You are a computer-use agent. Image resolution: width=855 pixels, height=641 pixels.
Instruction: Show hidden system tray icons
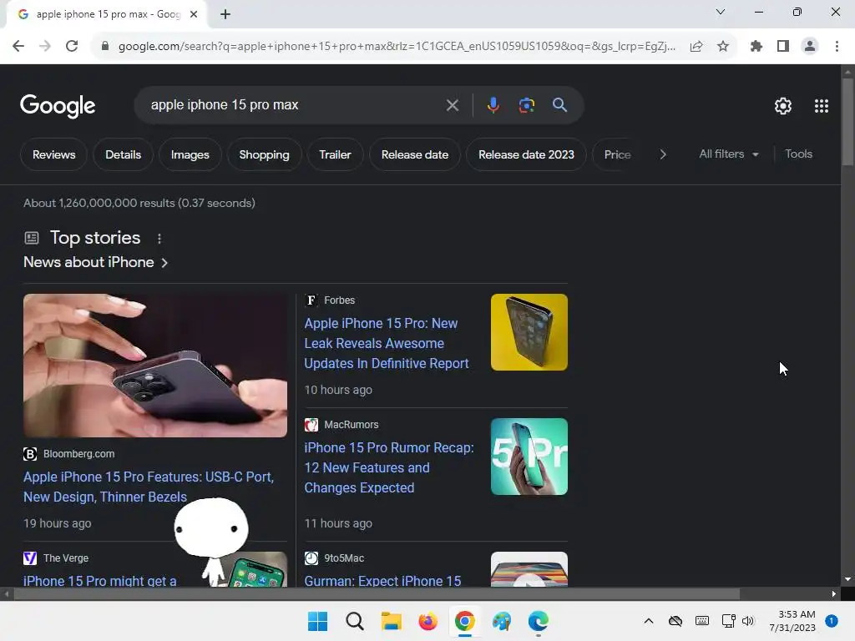coord(648,621)
